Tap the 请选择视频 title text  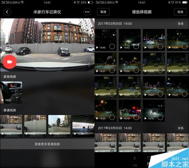click(x=142, y=12)
